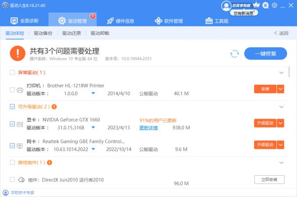Click the 一键修复 button
The image size is (297, 197).
(x=266, y=53)
